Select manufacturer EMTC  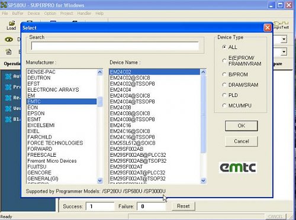tap(62, 102)
